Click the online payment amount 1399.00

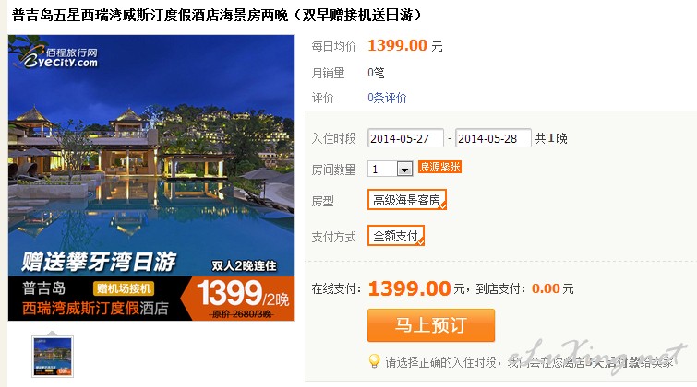click(x=409, y=288)
